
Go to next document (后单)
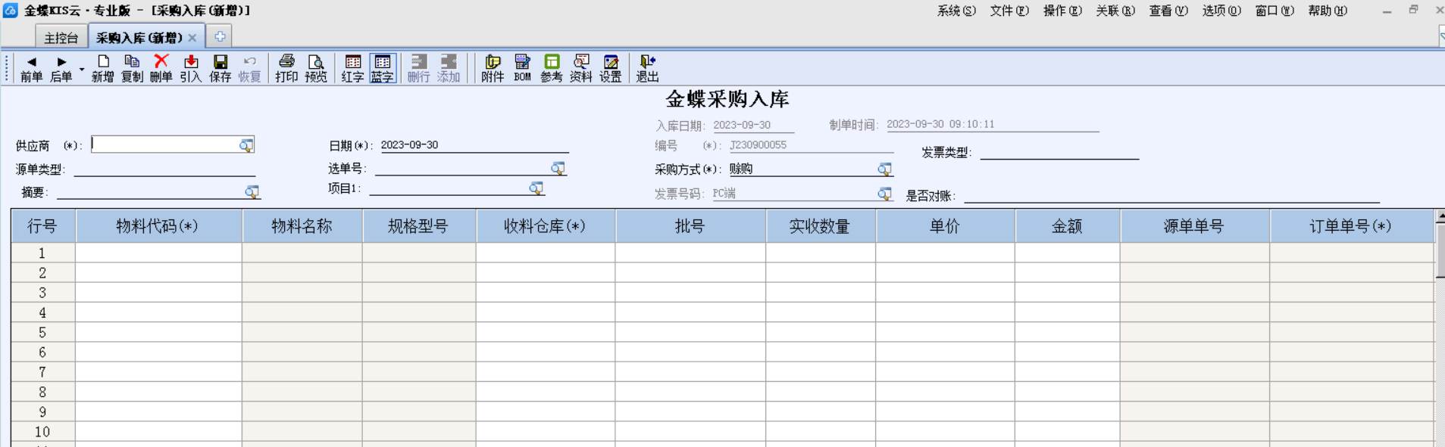pyautogui.click(x=61, y=68)
